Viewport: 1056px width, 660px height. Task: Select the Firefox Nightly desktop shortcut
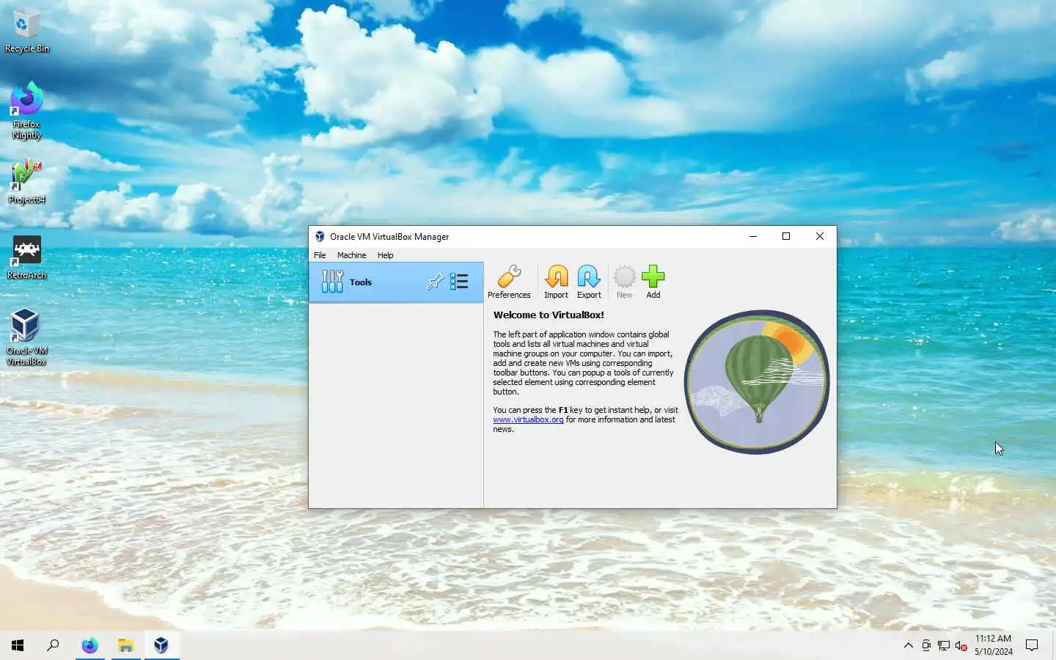click(26, 110)
